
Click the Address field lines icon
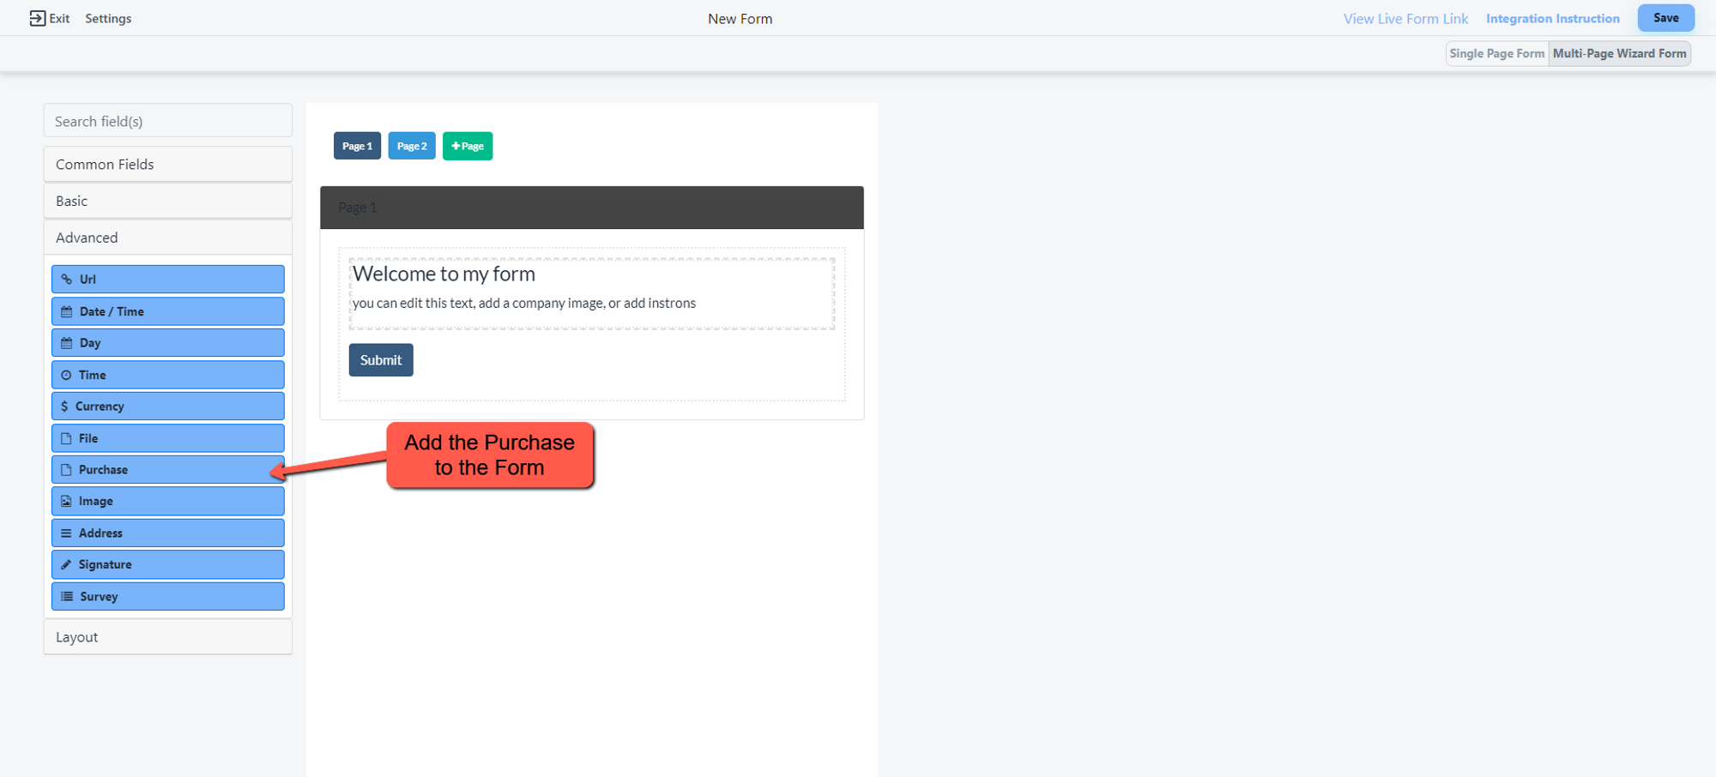point(66,533)
